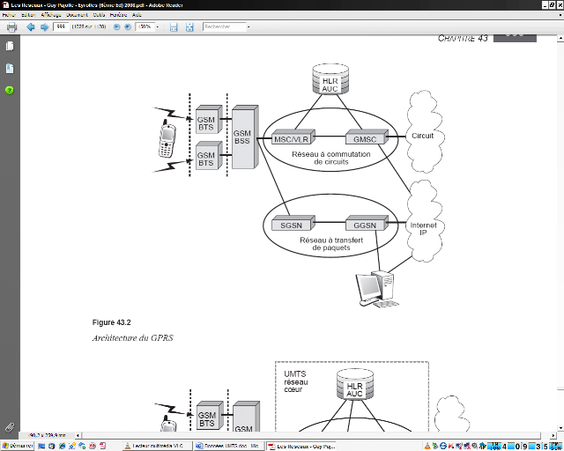
Task: Click the Print toolbar icon
Action: pyautogui.click(x=11, y=27)
